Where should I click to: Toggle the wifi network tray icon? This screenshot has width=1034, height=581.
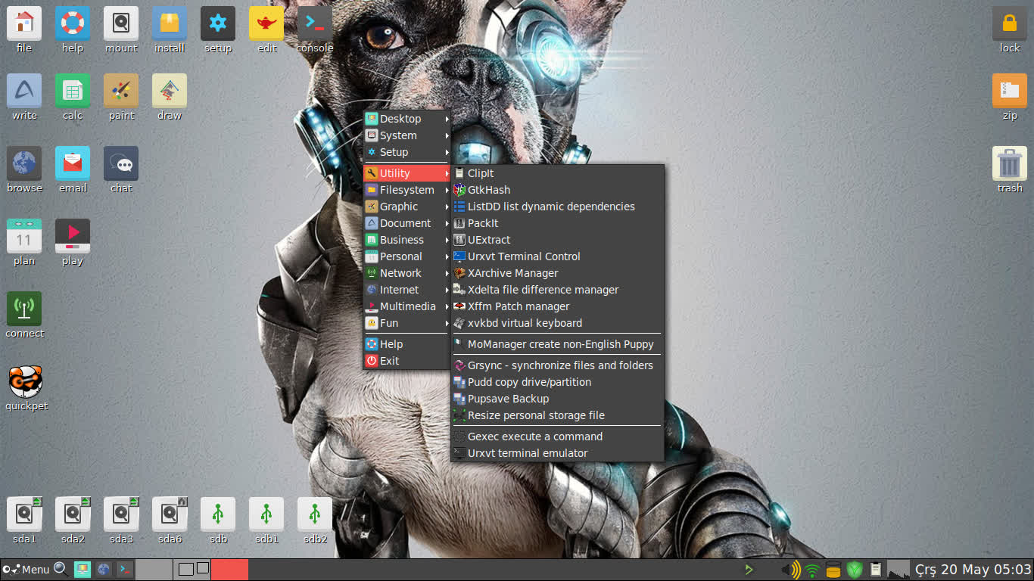[811, 569]
